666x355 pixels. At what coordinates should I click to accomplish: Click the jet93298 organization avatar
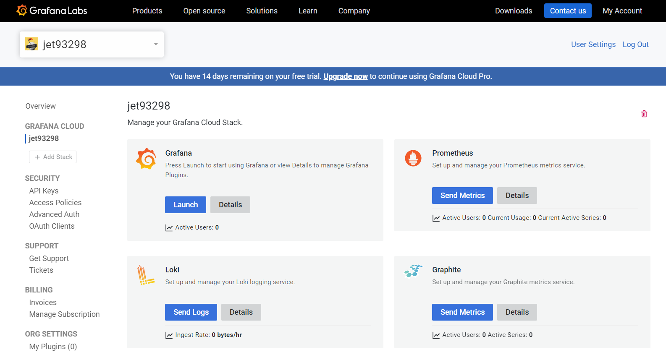[x=32, y=44]
